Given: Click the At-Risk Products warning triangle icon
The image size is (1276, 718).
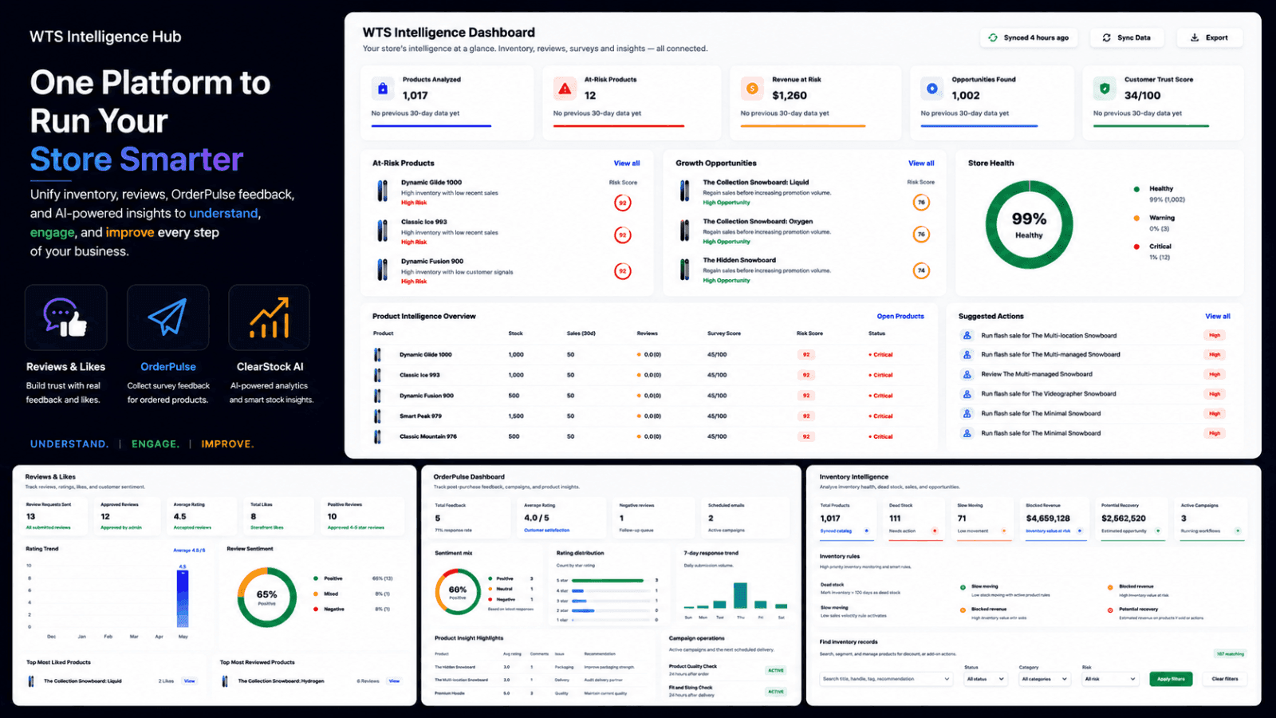Looking at the screenshot, I should (565, 89).
